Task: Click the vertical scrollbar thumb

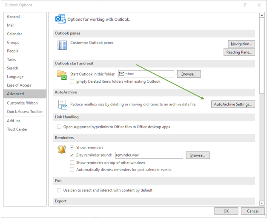Action: [x=262, y=55]
